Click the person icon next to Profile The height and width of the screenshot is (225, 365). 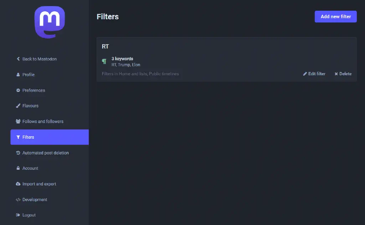pos(18,75)
